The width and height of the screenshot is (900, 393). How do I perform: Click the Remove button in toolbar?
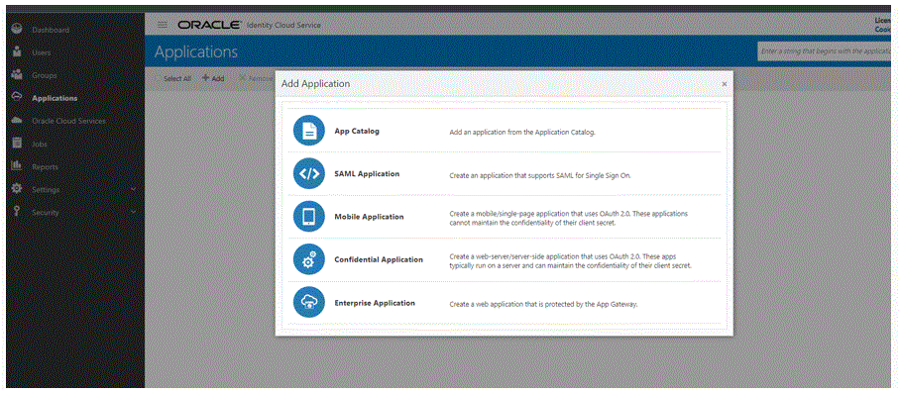tap(256, 78)
